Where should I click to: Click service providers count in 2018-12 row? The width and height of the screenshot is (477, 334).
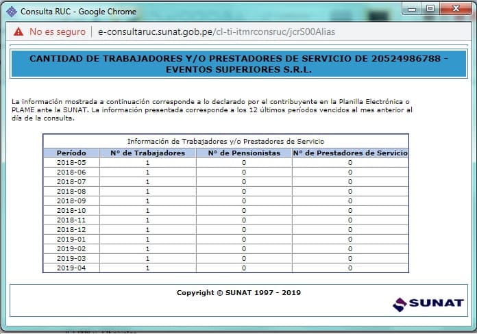(350, 230)
